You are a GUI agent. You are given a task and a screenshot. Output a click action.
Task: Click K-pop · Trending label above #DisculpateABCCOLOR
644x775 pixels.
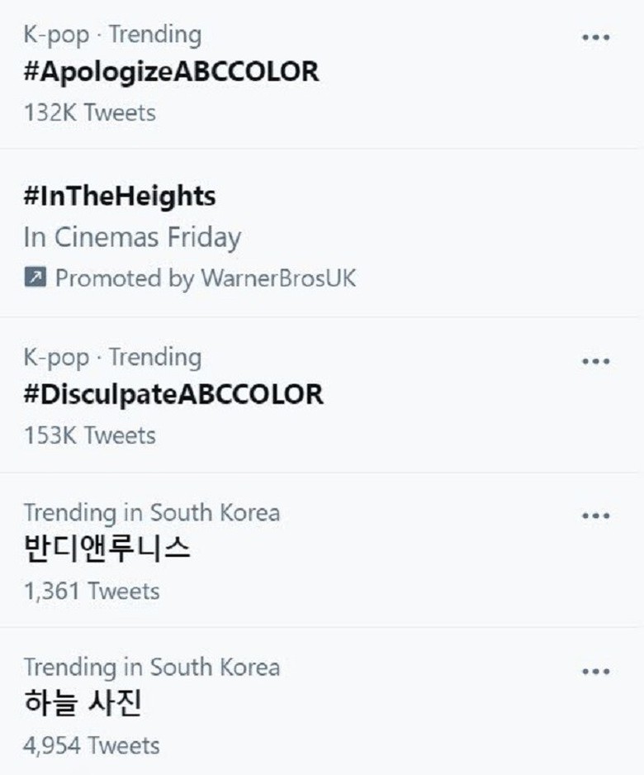[x=112, y=357]
